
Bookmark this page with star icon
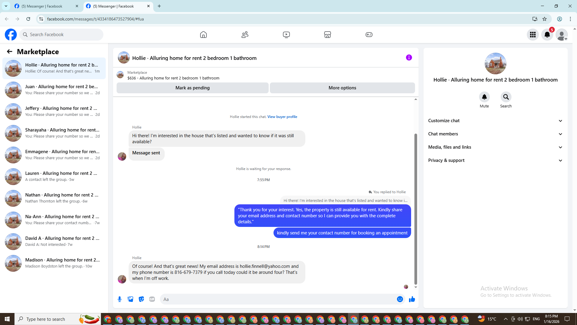click(545, 19)
